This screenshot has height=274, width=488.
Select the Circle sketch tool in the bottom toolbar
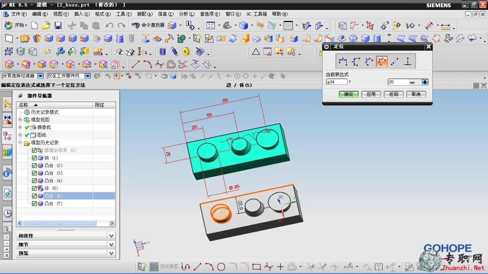[x=221, y=267]
